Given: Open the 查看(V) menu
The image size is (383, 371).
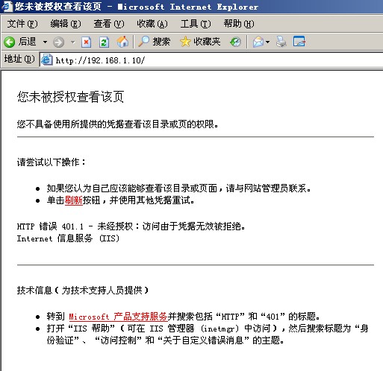Looking at the screenshot, I should pyautogui.click(x=109, y=24).
